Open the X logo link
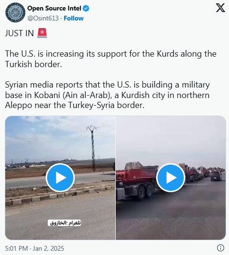The image size is (229, 255). point(220,8)
